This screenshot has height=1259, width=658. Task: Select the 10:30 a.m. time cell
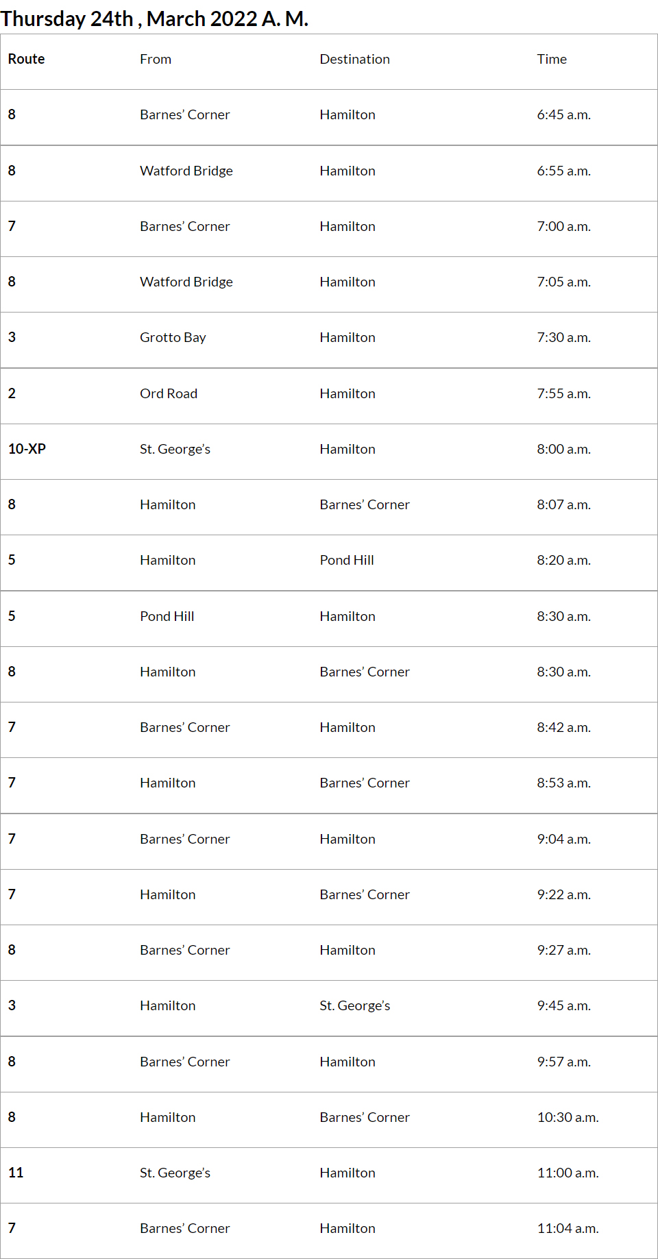tap(568, 1118)
